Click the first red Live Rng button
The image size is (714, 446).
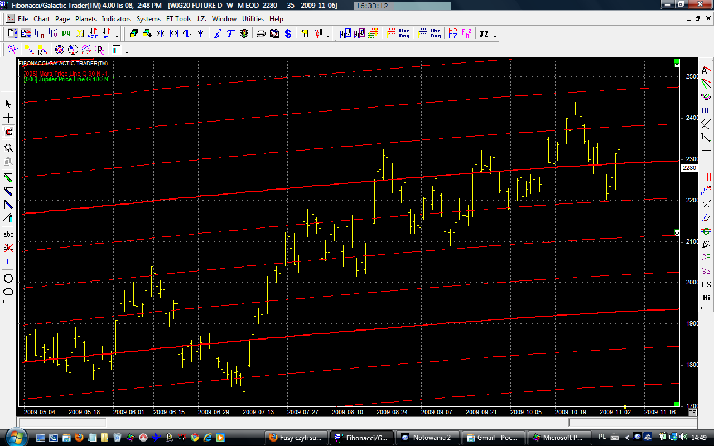tap(399, 34)
